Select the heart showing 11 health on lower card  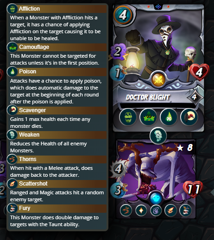coord(193,189)
